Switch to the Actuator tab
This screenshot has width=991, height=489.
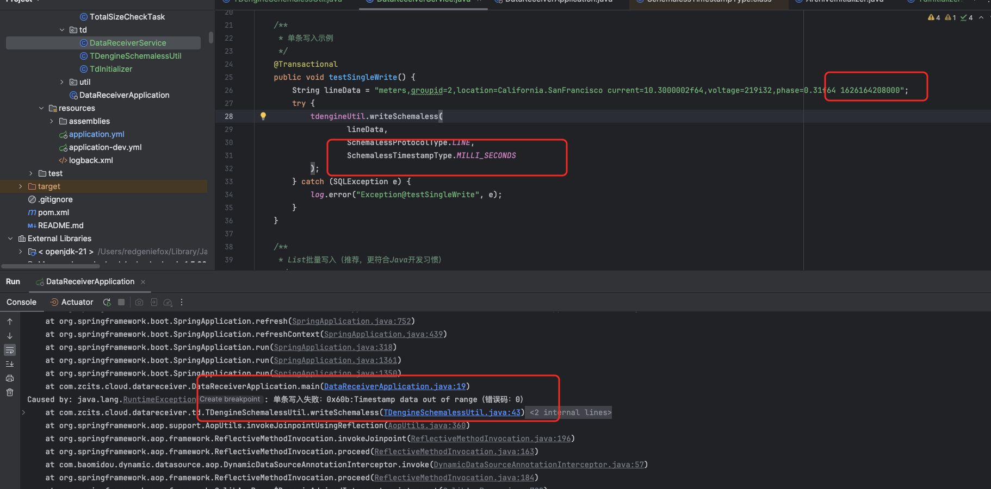[71, 302]
